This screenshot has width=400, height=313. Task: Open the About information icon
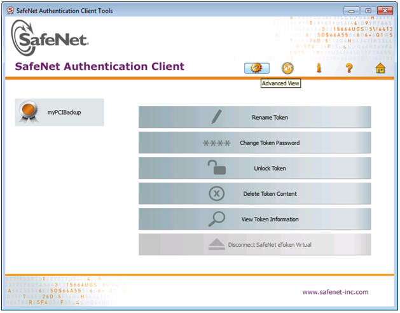pos(319,68)
